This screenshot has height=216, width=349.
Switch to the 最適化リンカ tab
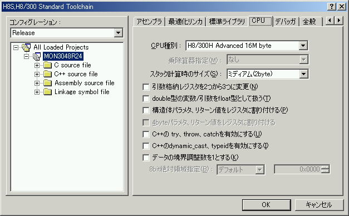point(185,22)
